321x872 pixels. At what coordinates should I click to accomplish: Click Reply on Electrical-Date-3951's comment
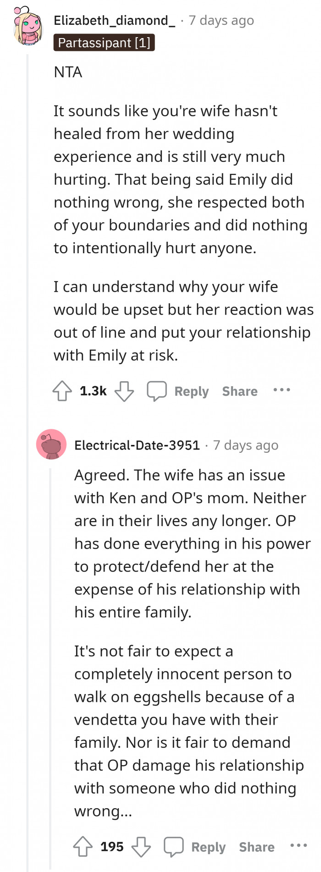(x=208, y=846)
